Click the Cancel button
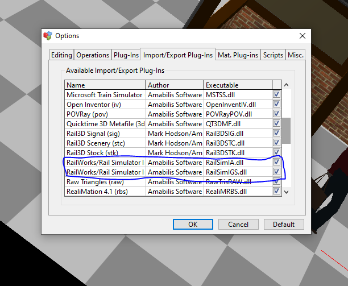Viewport: 348px width, 286px height. 238,225
